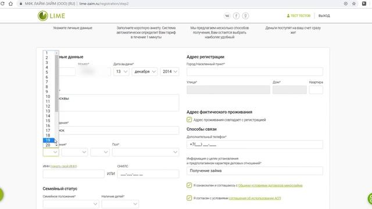Viewport: 372px width, 209px height.
Task: Select day 20 in the list
Action: point(49,145)
